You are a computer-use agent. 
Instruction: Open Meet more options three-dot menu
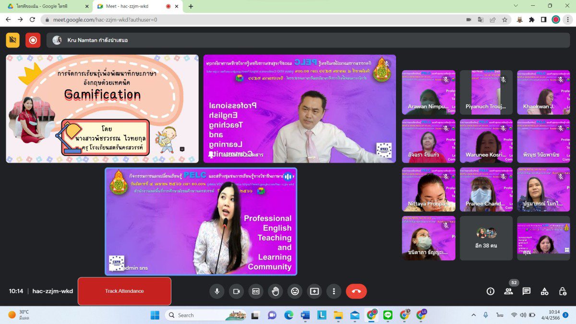click(x=334, y=291)
